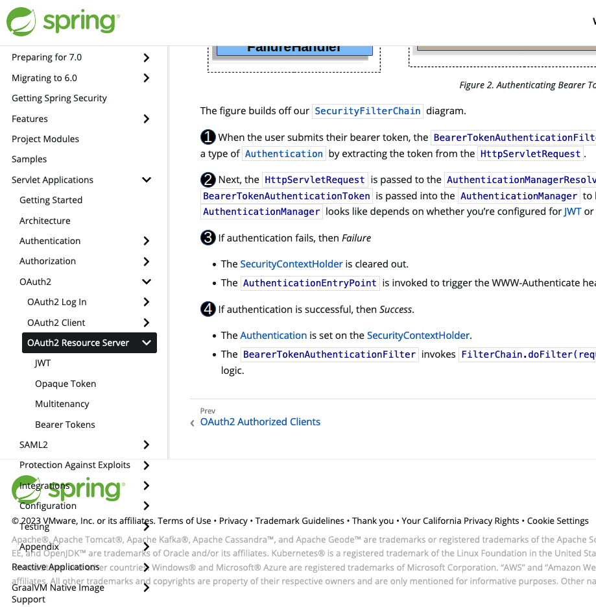596x607 pixels.
Task: Click the left chevron beside Prev navigation
Action: 192,422
